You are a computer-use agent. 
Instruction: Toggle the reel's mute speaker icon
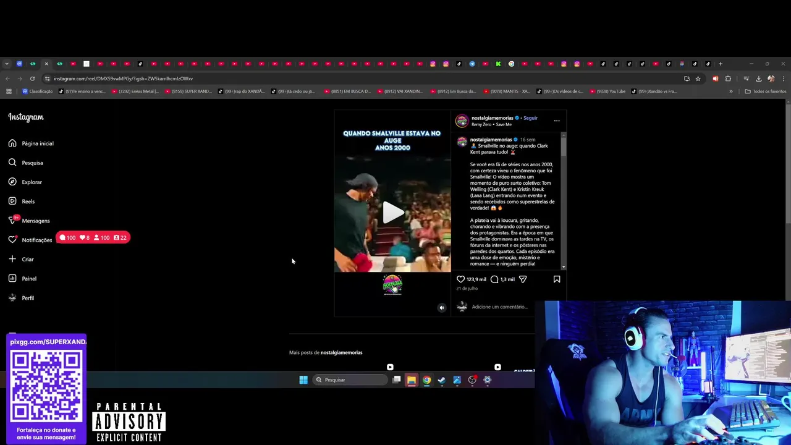pyautogui.click(x=441, y=307)
